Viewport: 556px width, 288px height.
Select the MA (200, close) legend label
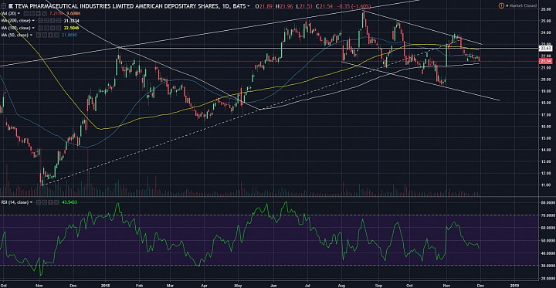click(x=16, y=21)
